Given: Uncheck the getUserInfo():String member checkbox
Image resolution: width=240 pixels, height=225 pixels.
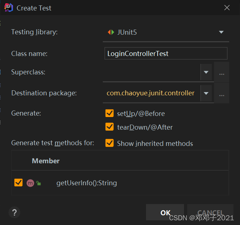Looking at the screenshot, I should pyautogui.click(x=18, y=182).
